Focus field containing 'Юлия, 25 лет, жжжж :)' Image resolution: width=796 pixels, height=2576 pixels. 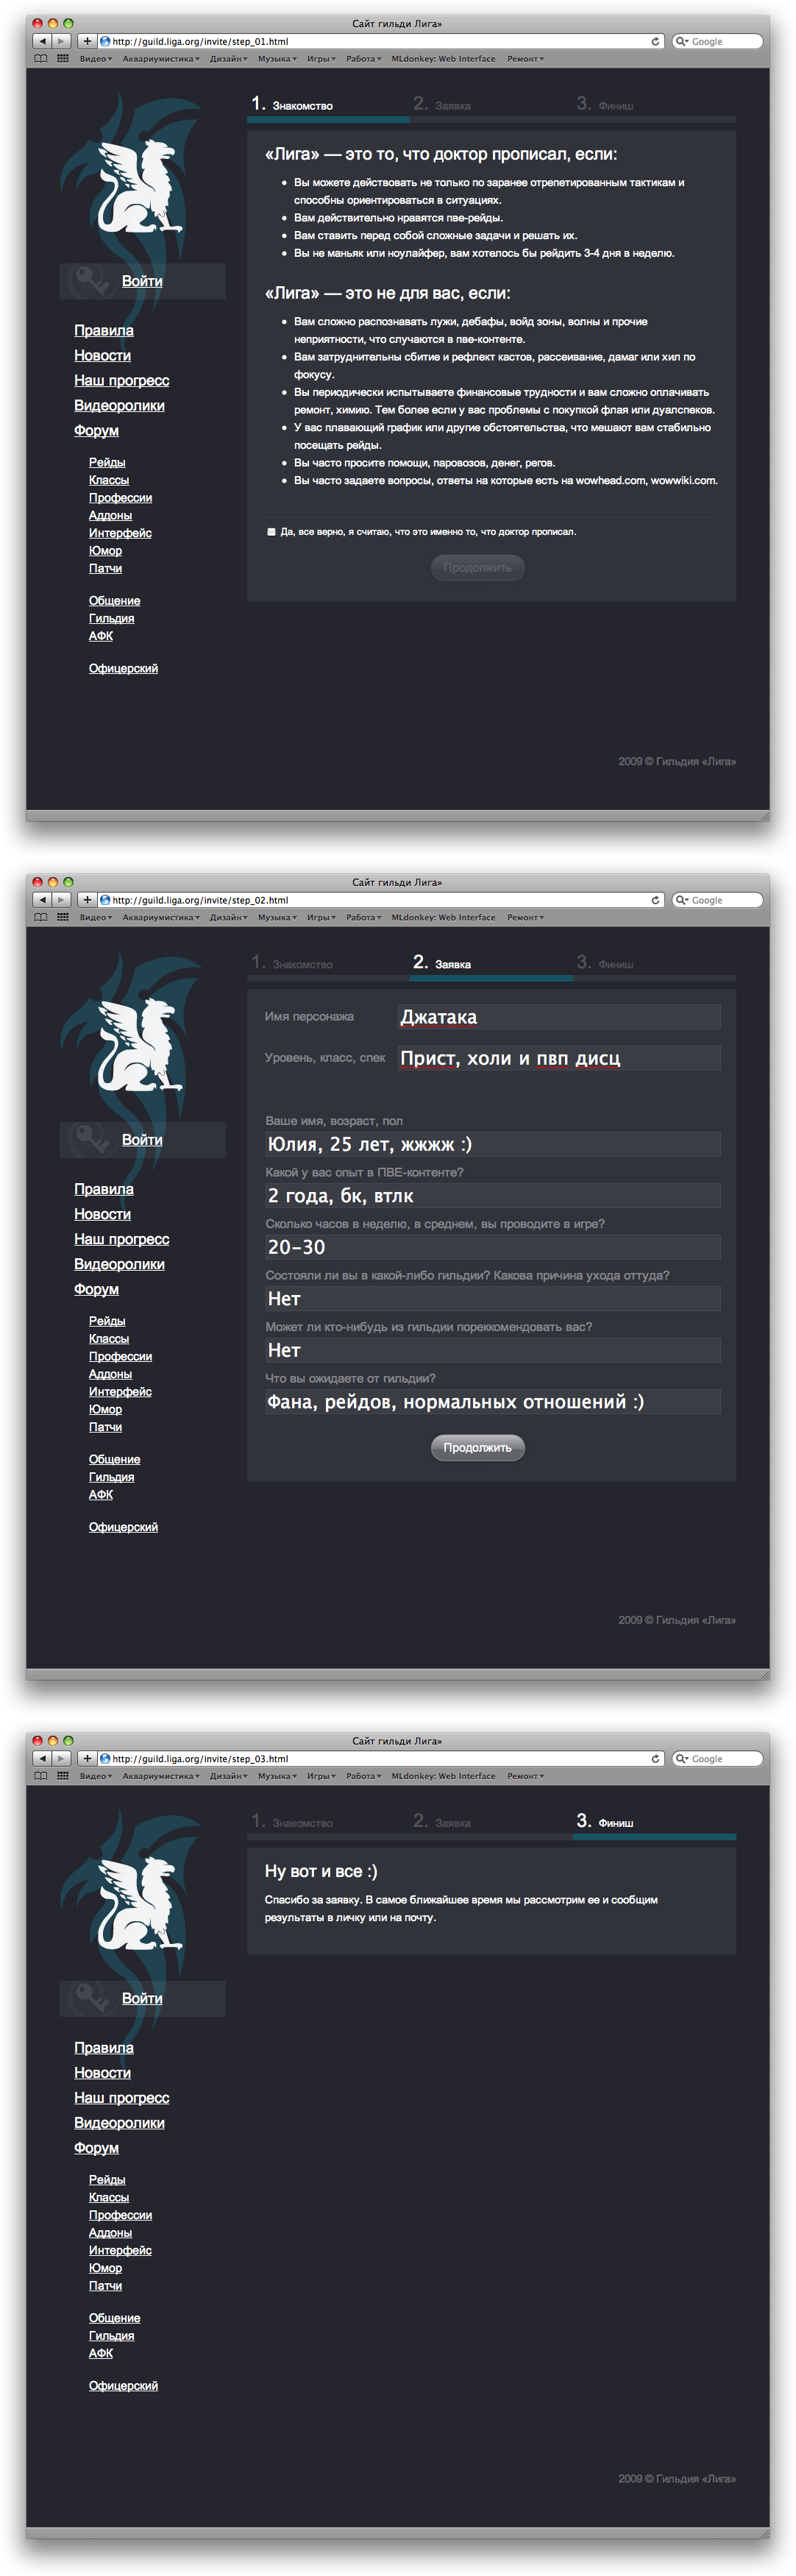point(492,1144)
